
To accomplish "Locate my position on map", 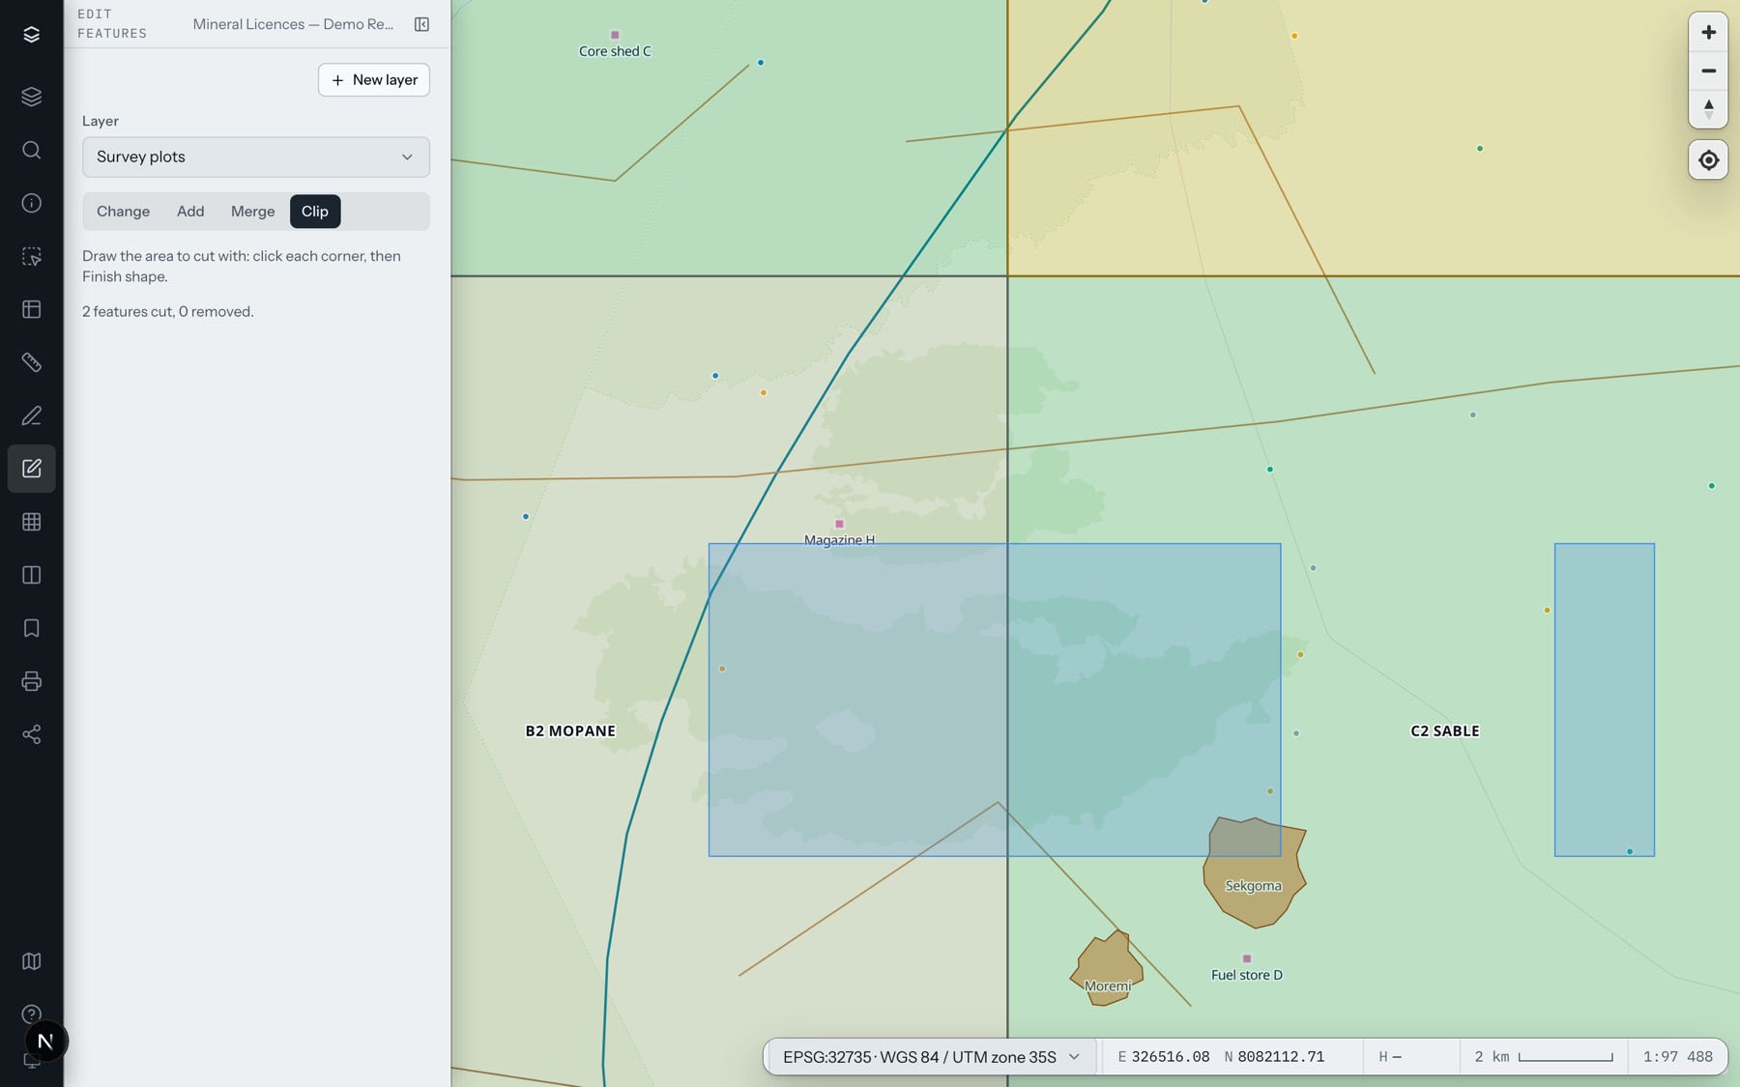I will coord(1708,160).
